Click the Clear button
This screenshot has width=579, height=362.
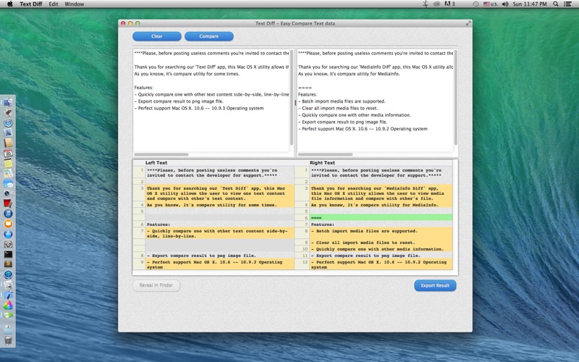(157, 36)
